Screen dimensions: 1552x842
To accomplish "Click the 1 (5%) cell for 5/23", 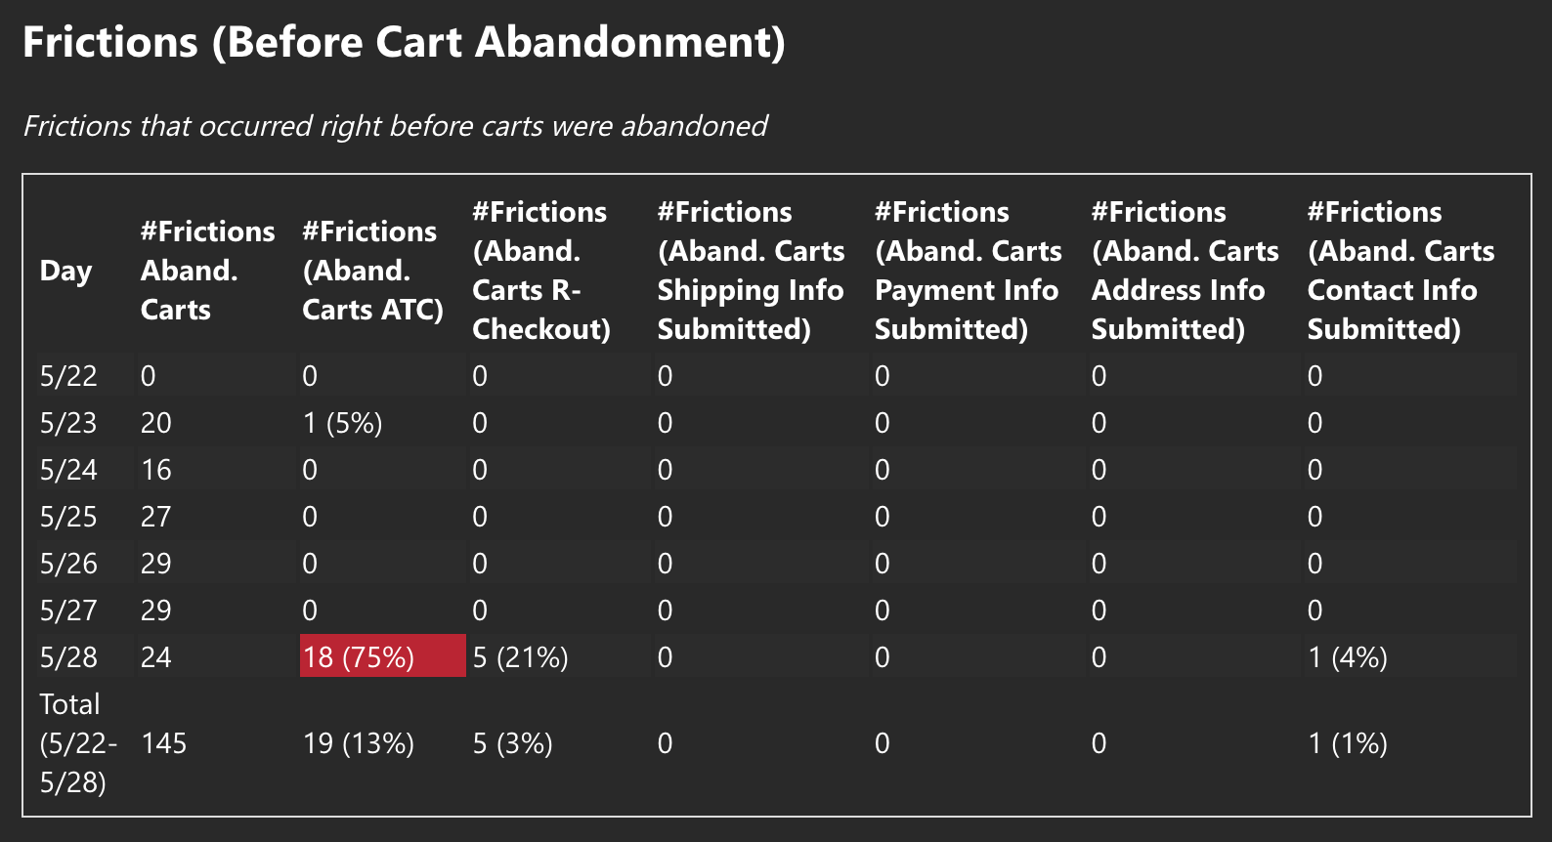I will pos(342,423).
